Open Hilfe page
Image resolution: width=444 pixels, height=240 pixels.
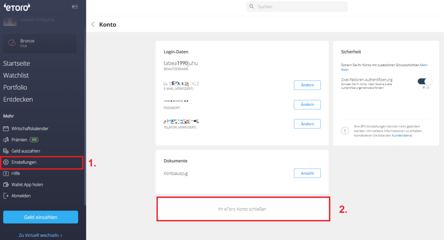click(16, 173)
